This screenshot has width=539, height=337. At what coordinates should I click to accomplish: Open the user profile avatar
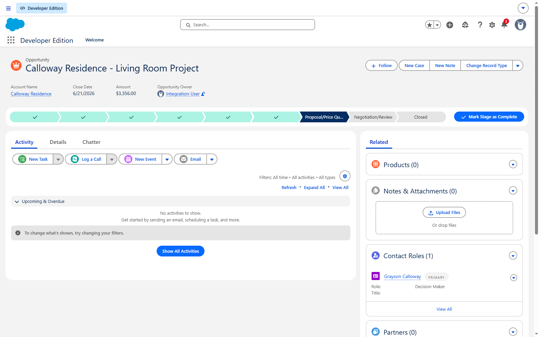click(x=520, y=25)
